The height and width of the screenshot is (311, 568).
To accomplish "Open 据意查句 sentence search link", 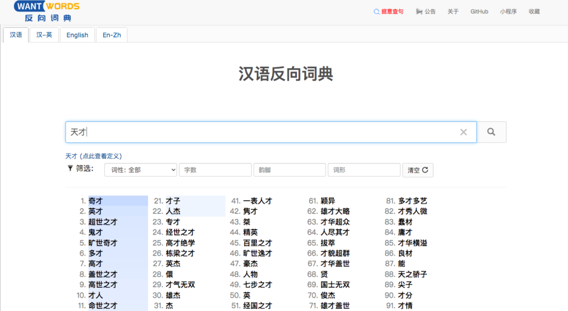I will 388,12.
